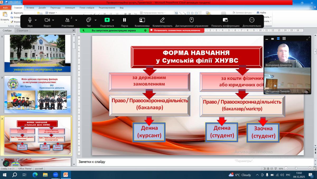Open share options arrow beside Поделиться

pyautogui.click(x=113, y=20)
